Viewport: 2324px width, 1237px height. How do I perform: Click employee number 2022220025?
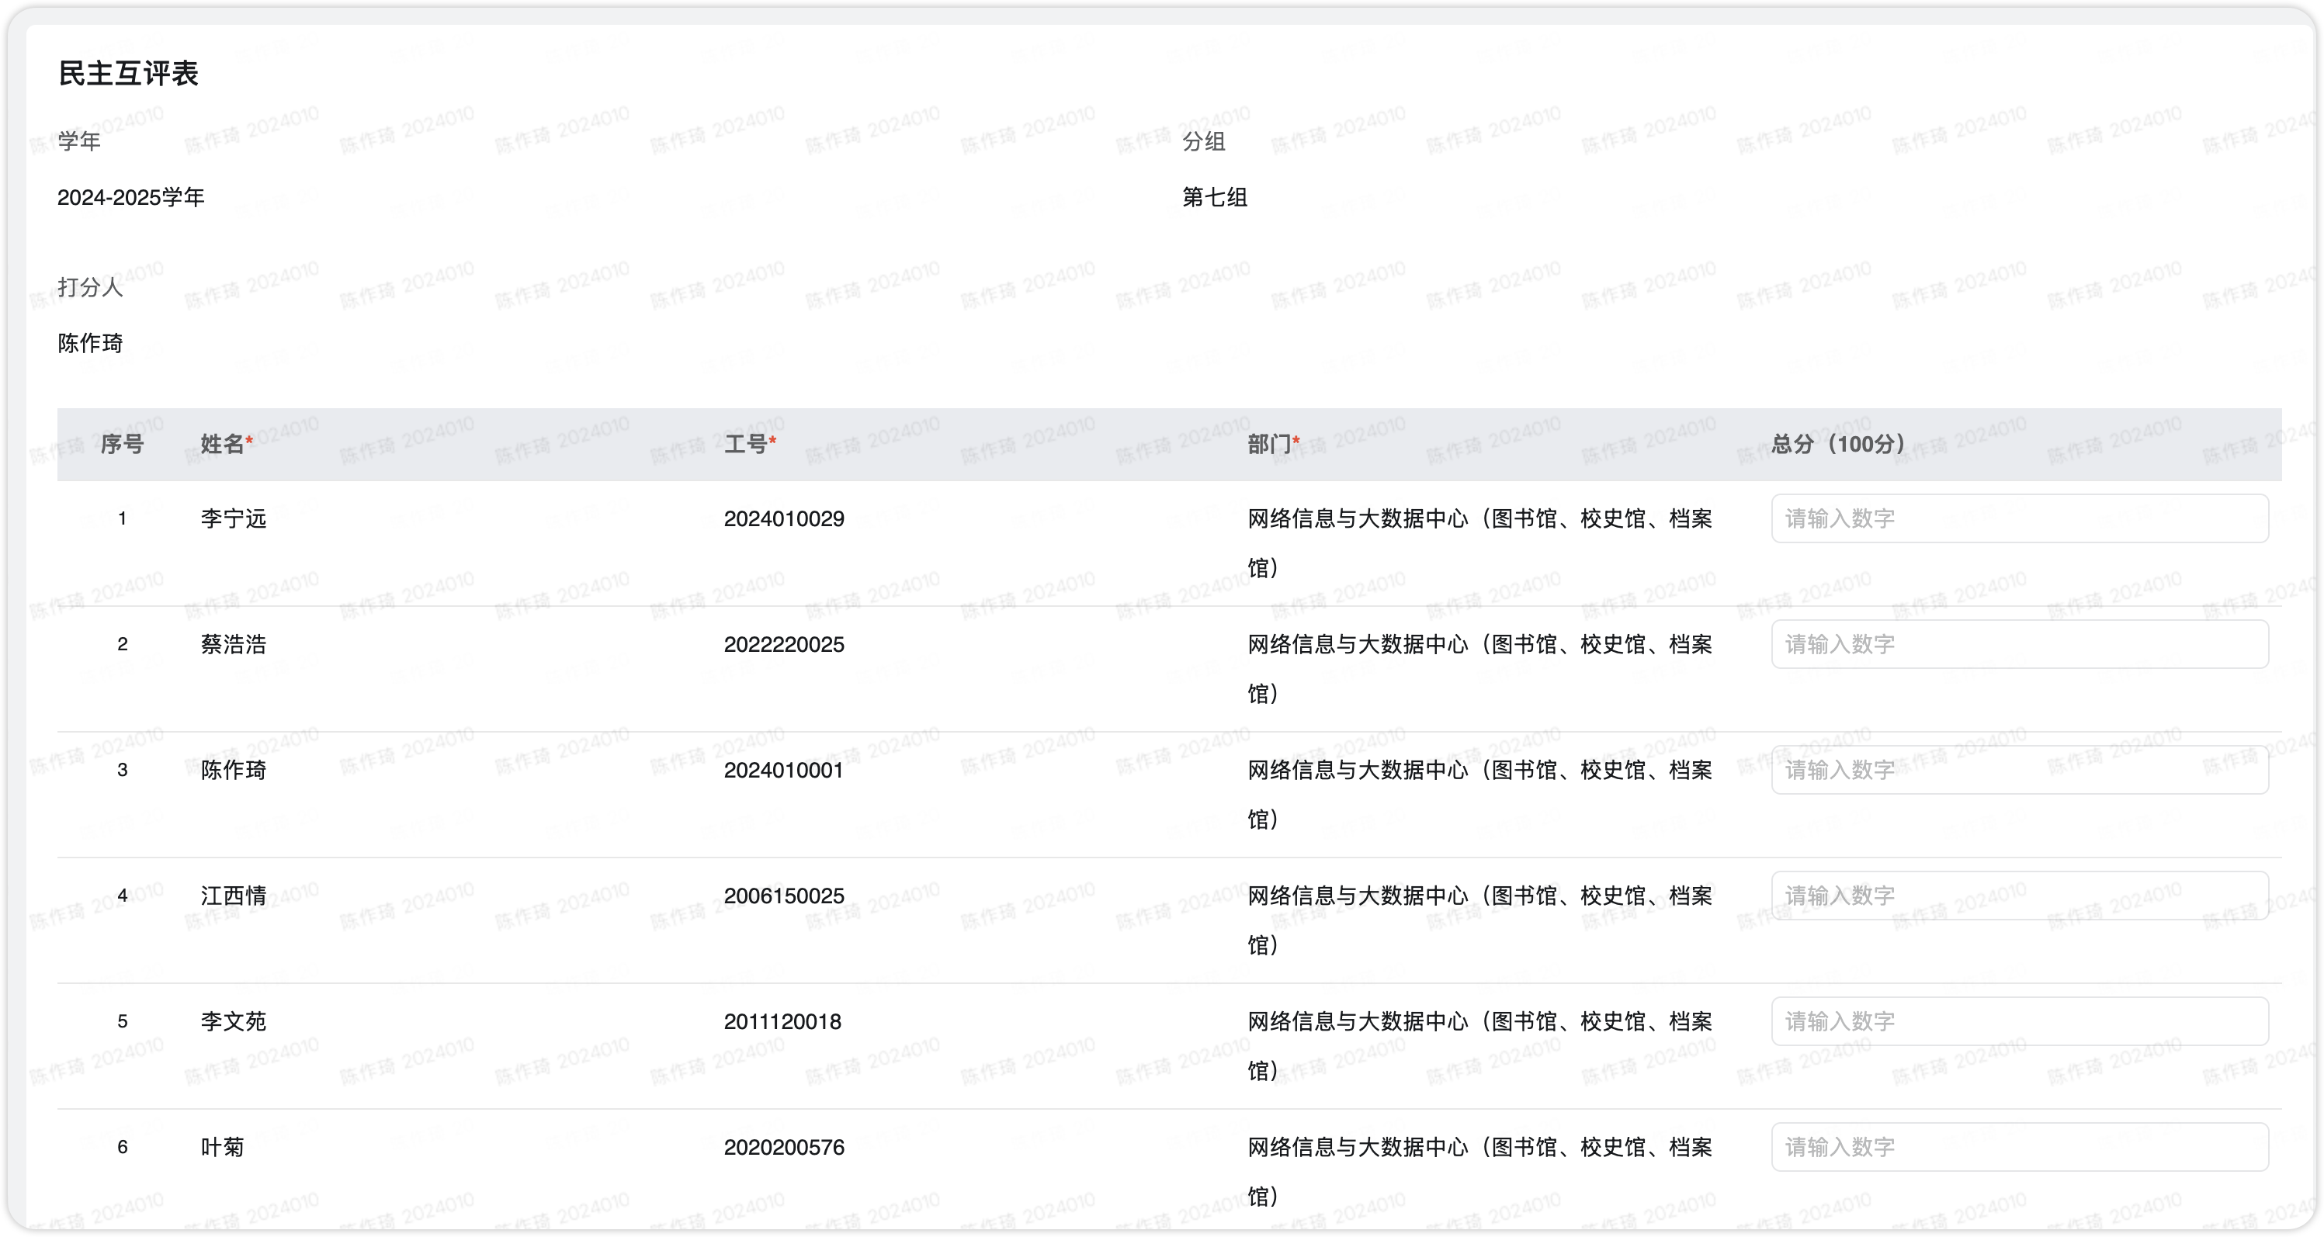[x=783, y=644]
